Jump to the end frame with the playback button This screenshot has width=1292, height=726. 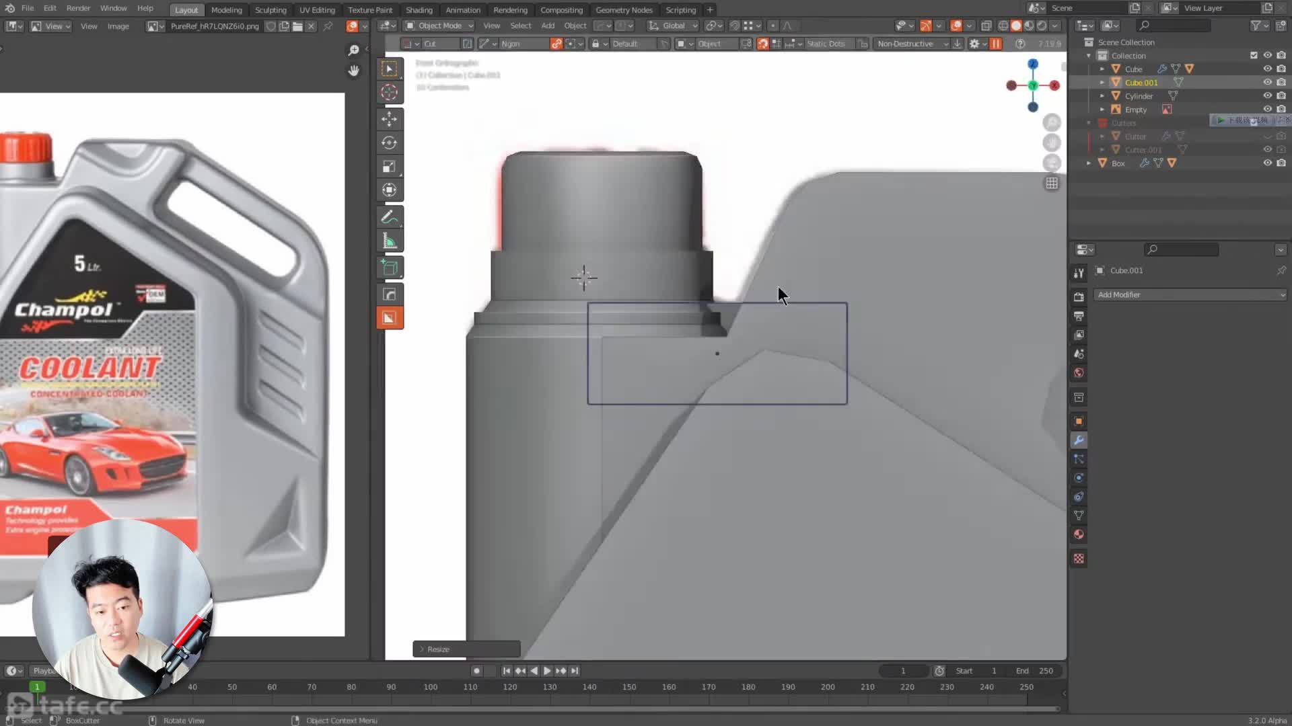575,670
